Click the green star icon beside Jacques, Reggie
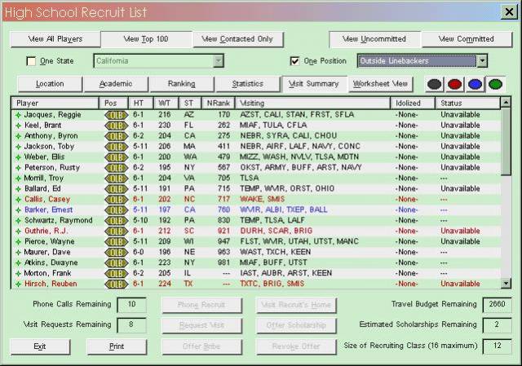 click(x=18, y=115)
